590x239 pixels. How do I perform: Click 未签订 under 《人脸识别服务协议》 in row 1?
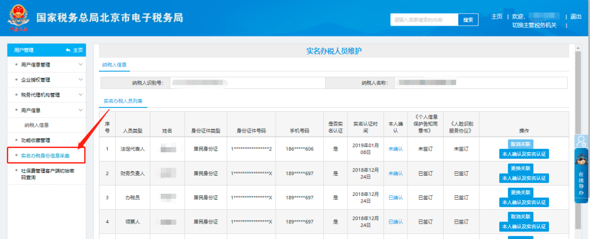point(461,149)
